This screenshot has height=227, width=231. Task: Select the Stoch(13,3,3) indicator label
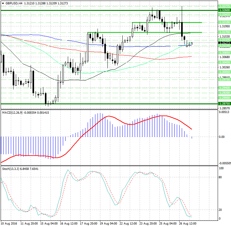(x=10, y=169)
